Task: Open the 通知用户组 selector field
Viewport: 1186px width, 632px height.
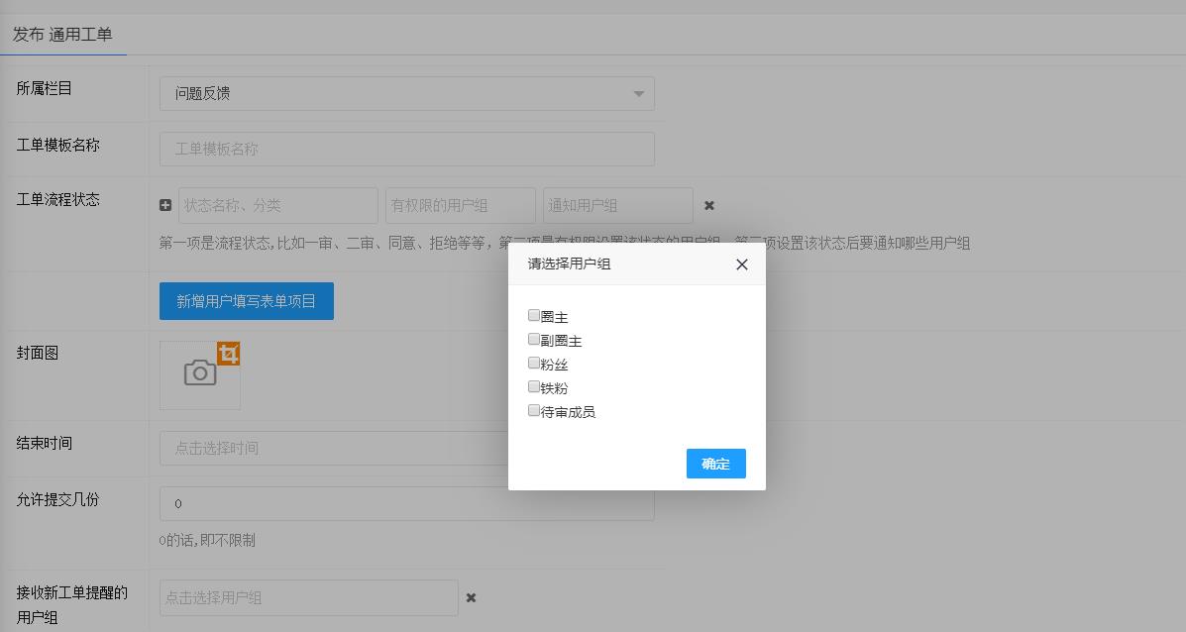Action: click(617, 206)
